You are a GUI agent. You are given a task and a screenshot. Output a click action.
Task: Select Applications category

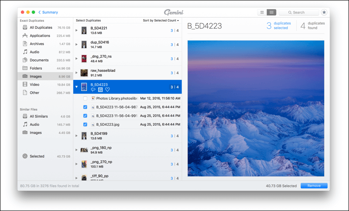[45, 36]
